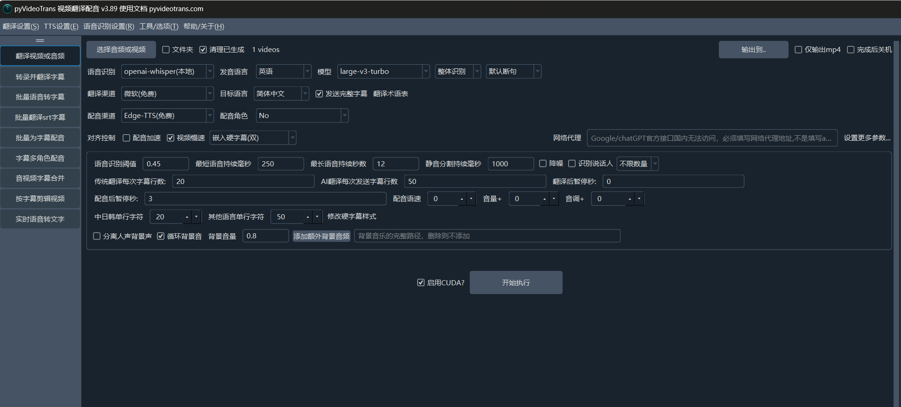This screenshot has height=407, width=901.
Task: Switch to the 批量翻译srt字幕 sidebar tab
Action: pos(40,118)
